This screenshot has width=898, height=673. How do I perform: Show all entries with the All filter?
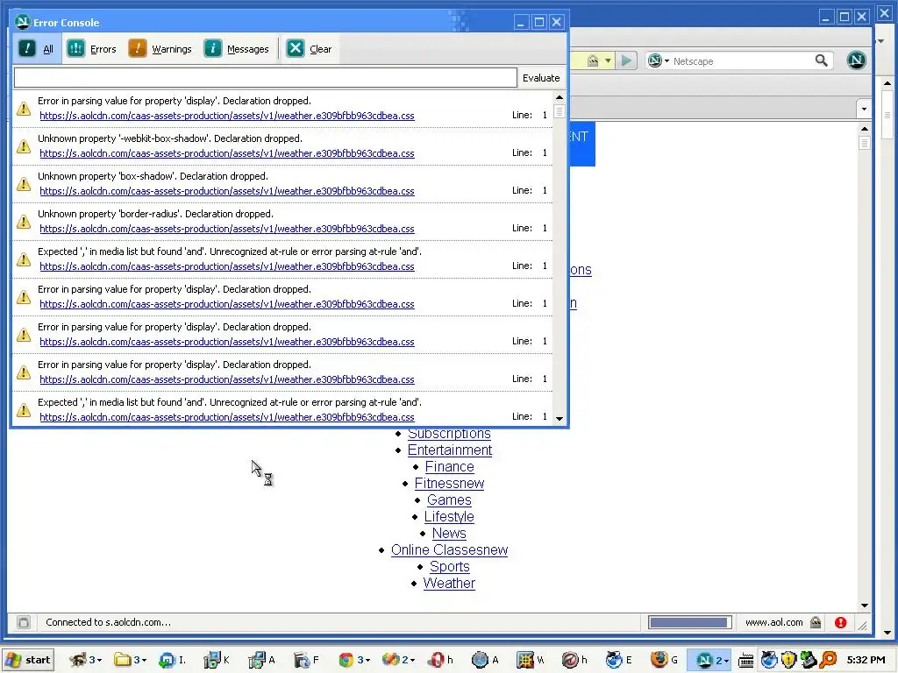pos(37,49)
